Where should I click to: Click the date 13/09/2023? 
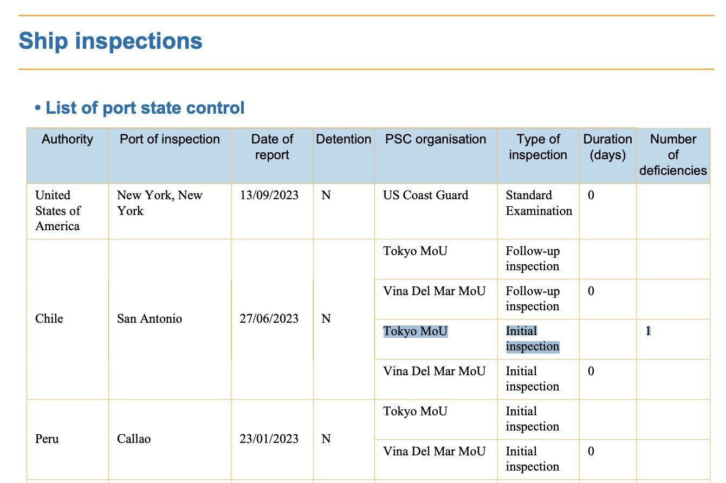(x=269, y=195)
